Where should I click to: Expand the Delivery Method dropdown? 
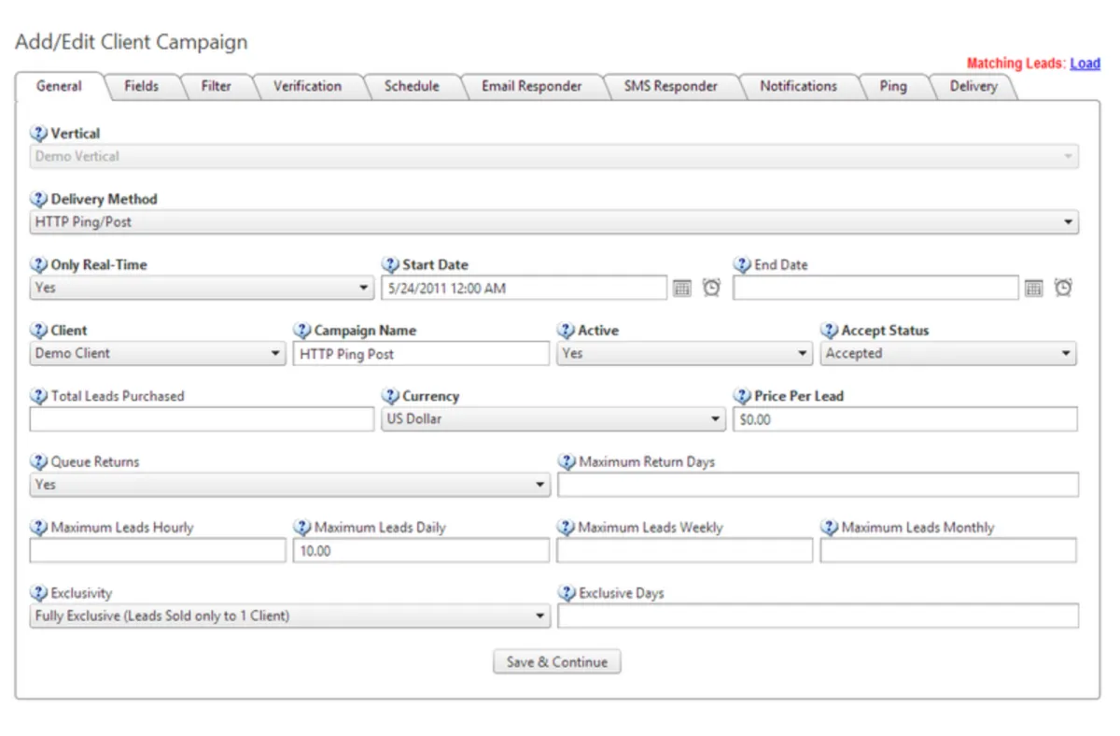tap(1068, 222)
